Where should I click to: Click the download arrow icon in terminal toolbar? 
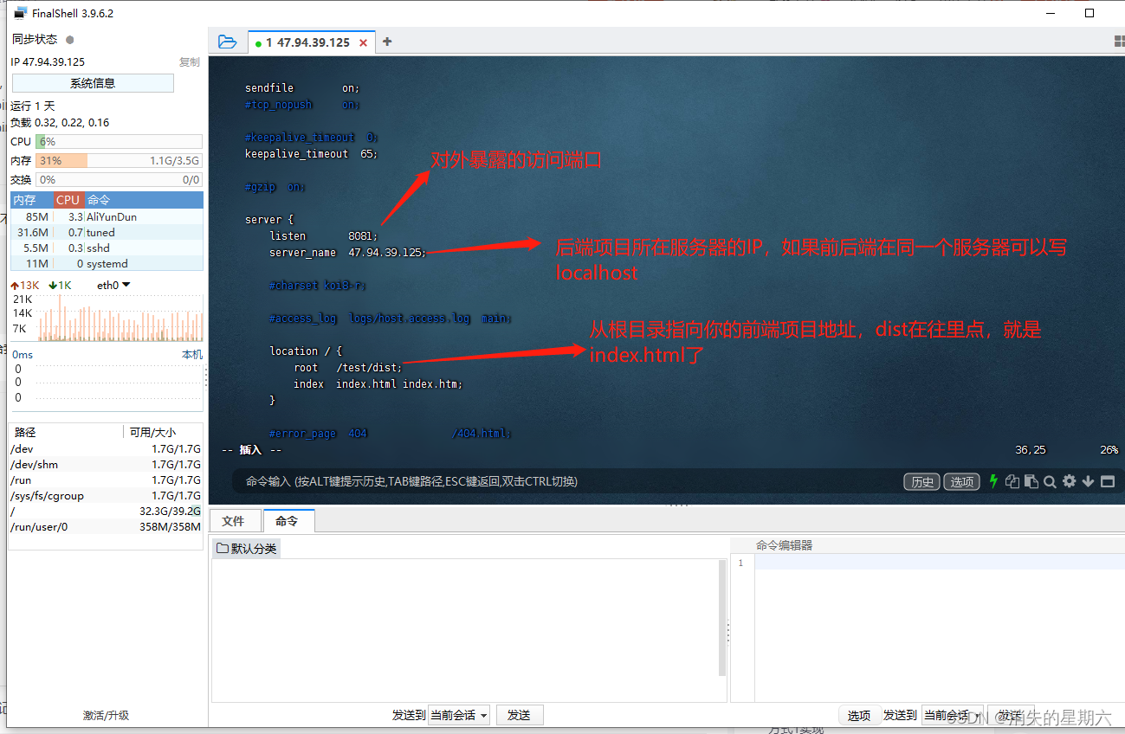click(x=1088, y=481)
